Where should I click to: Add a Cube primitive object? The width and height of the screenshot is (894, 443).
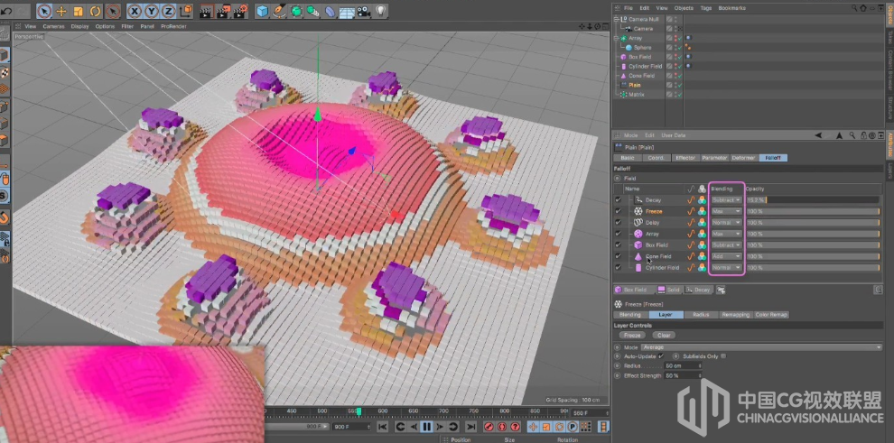(262, 11)
